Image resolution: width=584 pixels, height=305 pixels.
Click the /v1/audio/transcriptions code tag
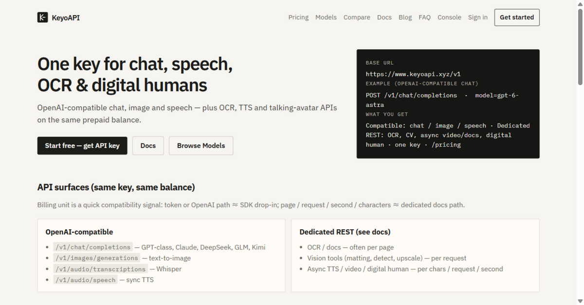pos(100,269)
